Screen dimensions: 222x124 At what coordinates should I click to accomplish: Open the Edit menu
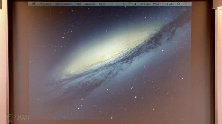click(x=78, y=4)
